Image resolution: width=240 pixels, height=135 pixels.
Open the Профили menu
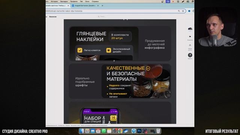(x=74, y=1)
